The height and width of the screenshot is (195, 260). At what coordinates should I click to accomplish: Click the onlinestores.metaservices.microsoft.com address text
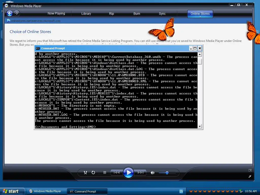(36, 21)
